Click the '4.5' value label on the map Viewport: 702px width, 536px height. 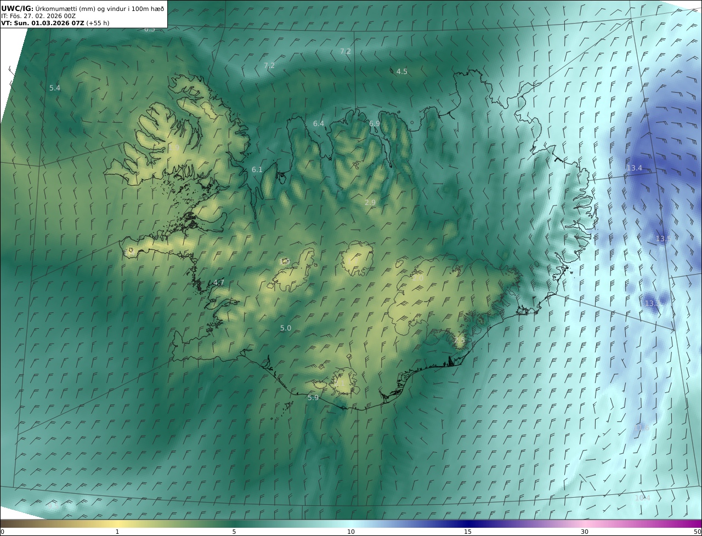[402, 71]
